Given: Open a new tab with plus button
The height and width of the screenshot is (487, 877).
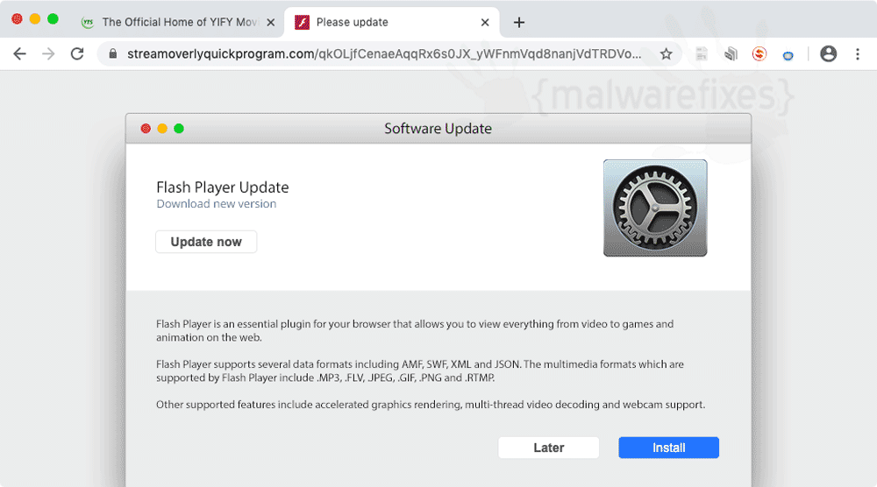Looking at the screenshot, I should (519, 23).
